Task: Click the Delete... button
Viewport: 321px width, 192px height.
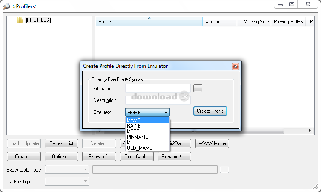Action: point(99,143)
